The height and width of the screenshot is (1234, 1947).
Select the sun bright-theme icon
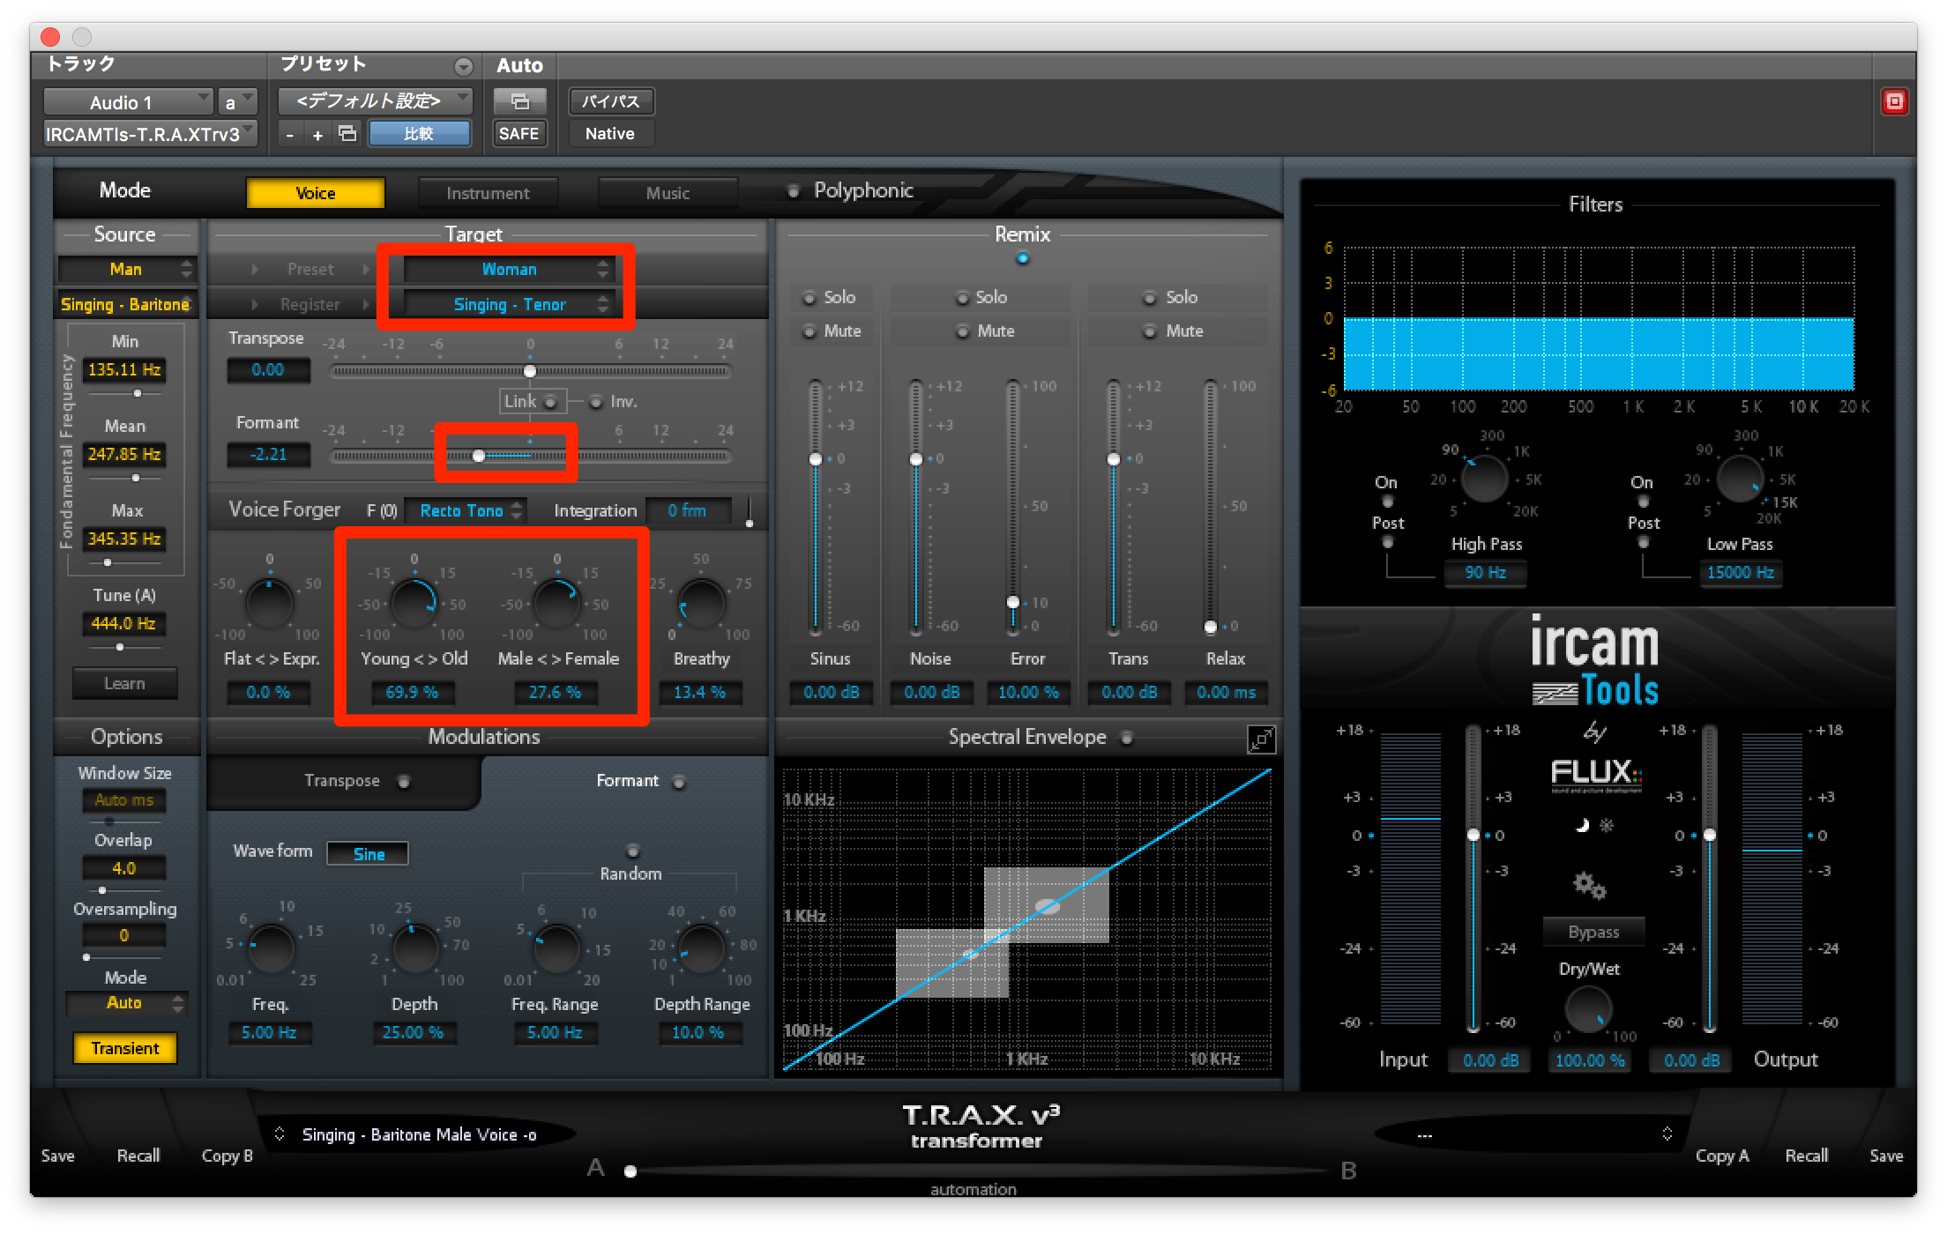click(1607, 825)
